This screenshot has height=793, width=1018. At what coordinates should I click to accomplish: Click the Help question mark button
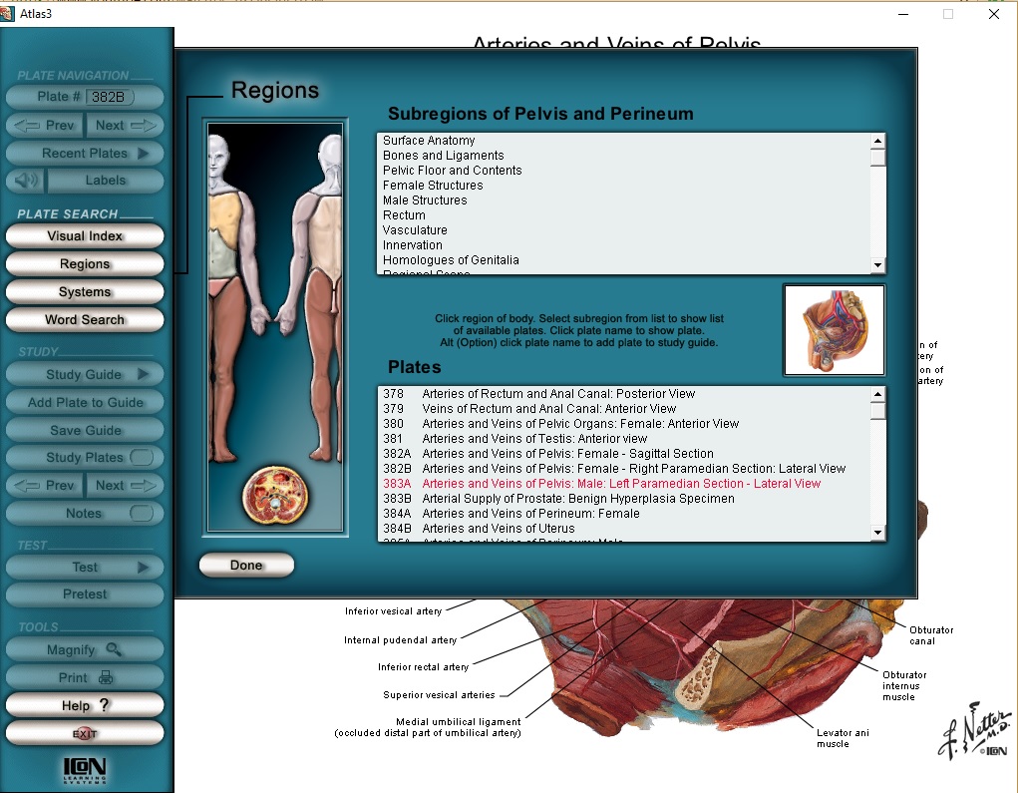click(85, 705)
